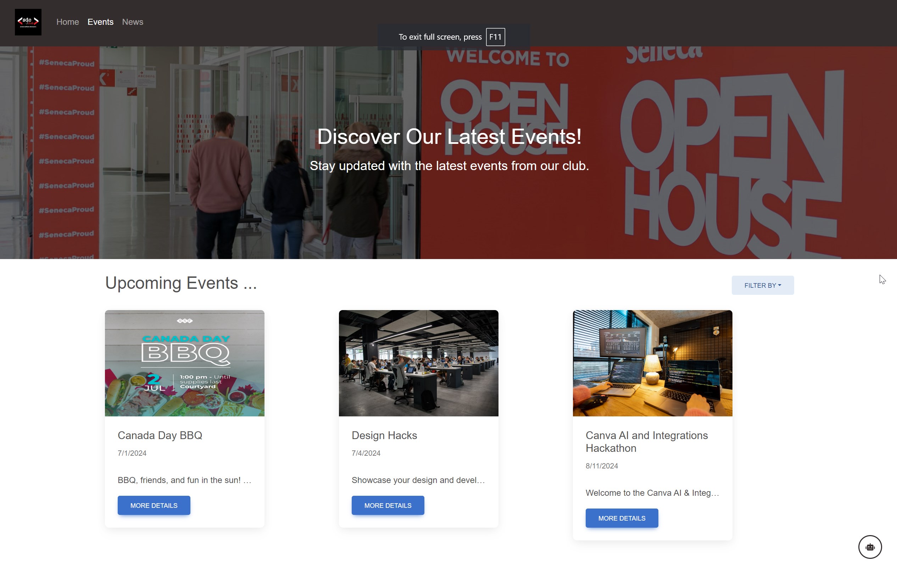View MORE DETAILS for Design Hacks

(388, 505)
